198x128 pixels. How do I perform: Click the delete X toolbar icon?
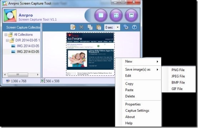(81, 27)
